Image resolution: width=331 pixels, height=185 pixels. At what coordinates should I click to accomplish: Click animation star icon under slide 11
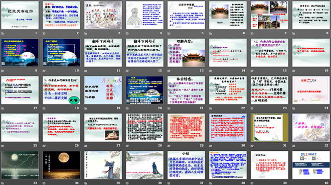point(86,71)
